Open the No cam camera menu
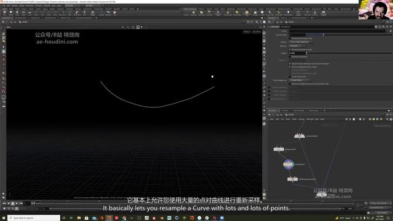Image resolution: width=393 pixels, height=221 pixels. [257, 32]
